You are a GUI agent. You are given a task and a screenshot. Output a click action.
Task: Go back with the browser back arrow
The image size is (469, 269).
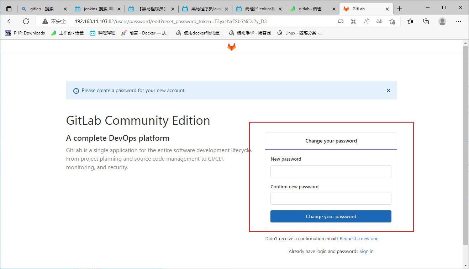point(10,21)
